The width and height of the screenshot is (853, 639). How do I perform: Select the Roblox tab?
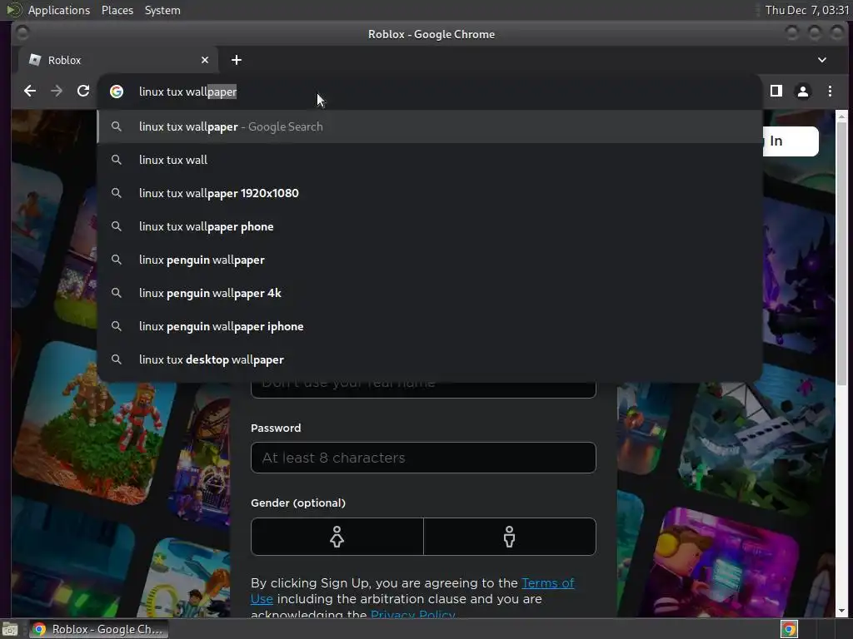pos(117,60)
